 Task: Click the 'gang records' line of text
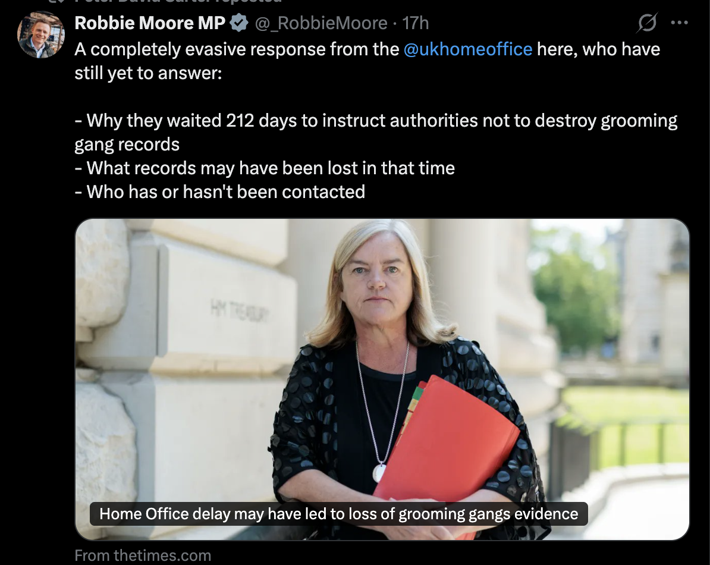127,145
